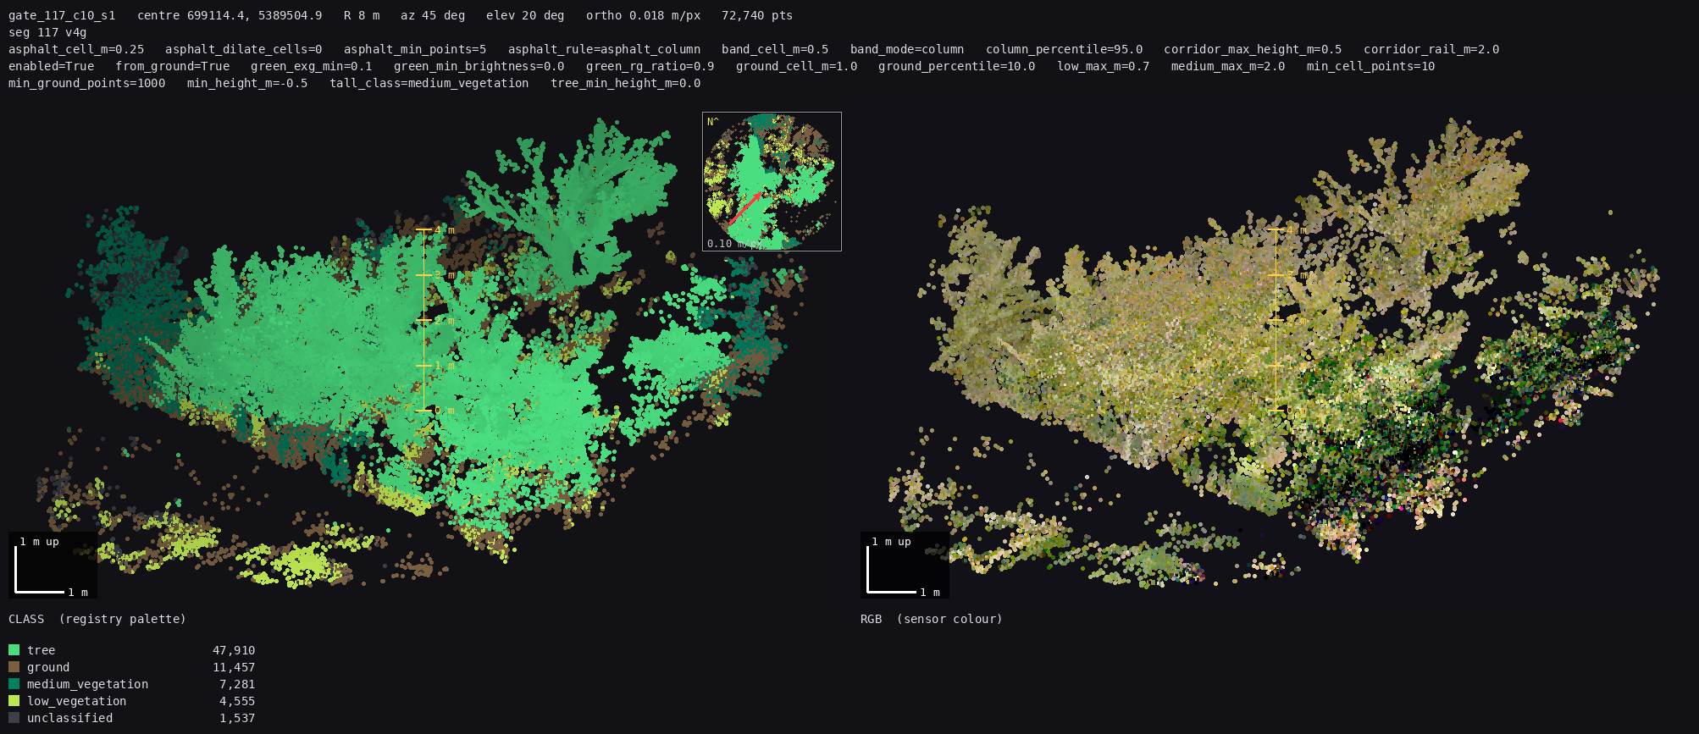The image size is (1699, 734).
Task: Click the tree point count 47,910
Action: click(234, 650)
